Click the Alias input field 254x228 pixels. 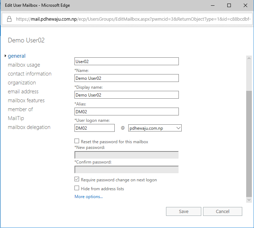[126, 112]
